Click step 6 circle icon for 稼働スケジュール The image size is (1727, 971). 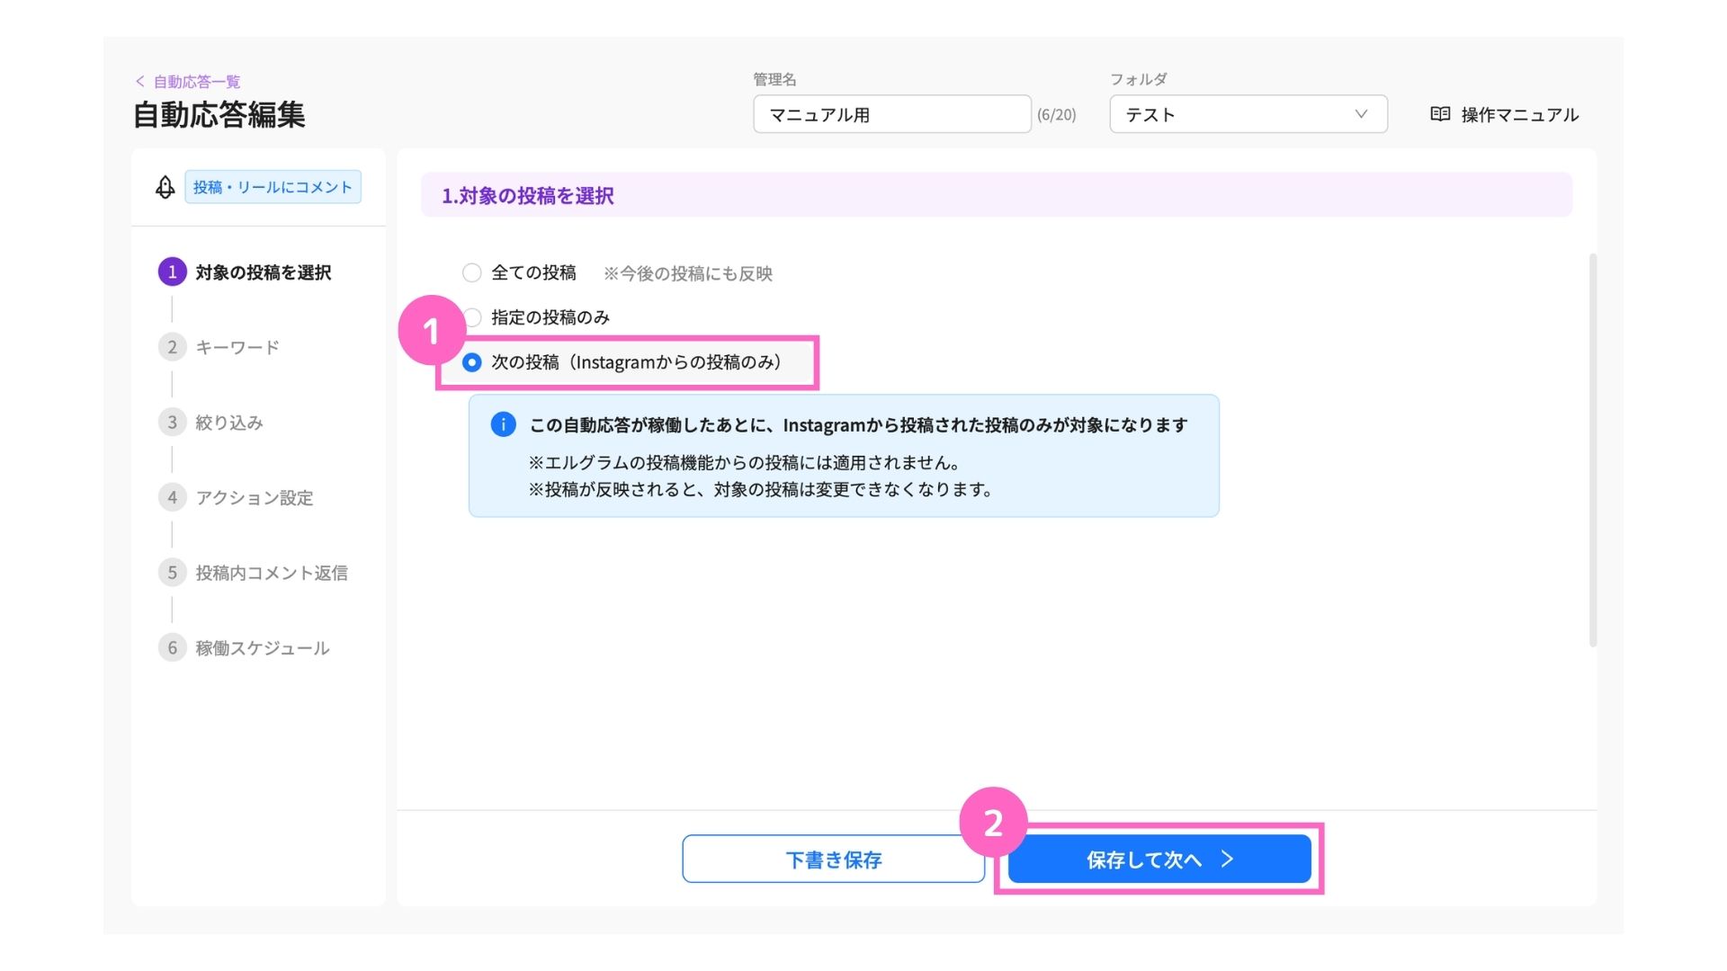tap(172, 647)
